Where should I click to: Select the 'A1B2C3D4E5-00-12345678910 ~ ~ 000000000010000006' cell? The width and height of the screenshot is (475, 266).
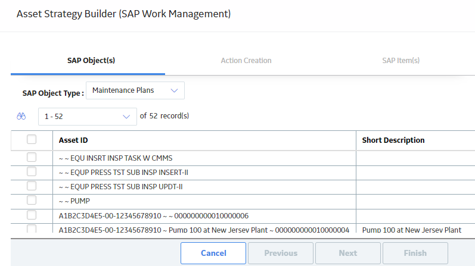[x=204, y=216]
